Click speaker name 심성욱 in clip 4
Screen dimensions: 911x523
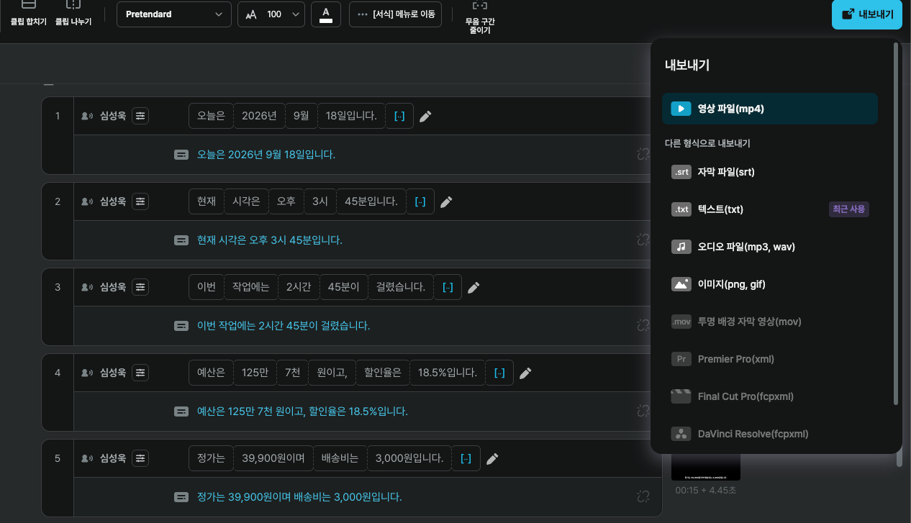point(113,373)
